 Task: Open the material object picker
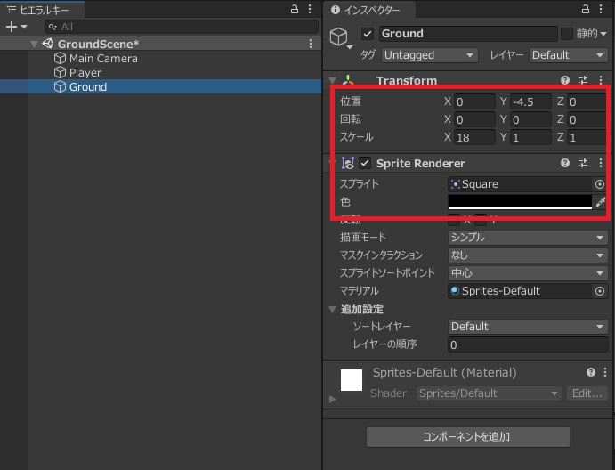tap(600, 291)
